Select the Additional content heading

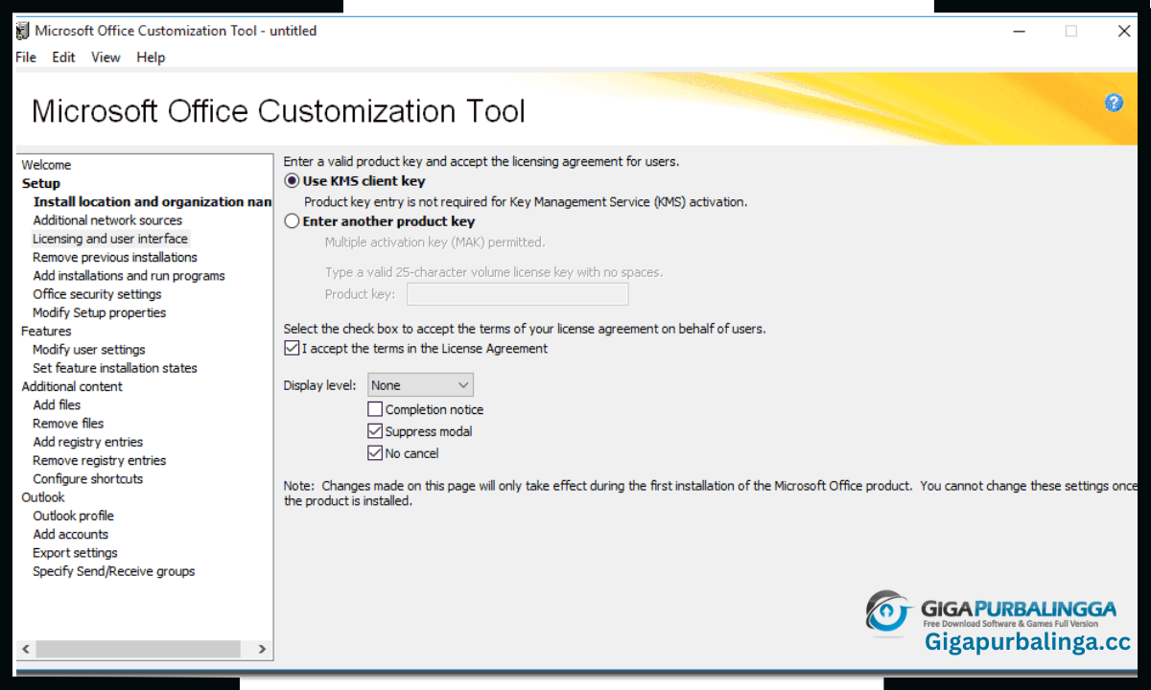[72, 386]
